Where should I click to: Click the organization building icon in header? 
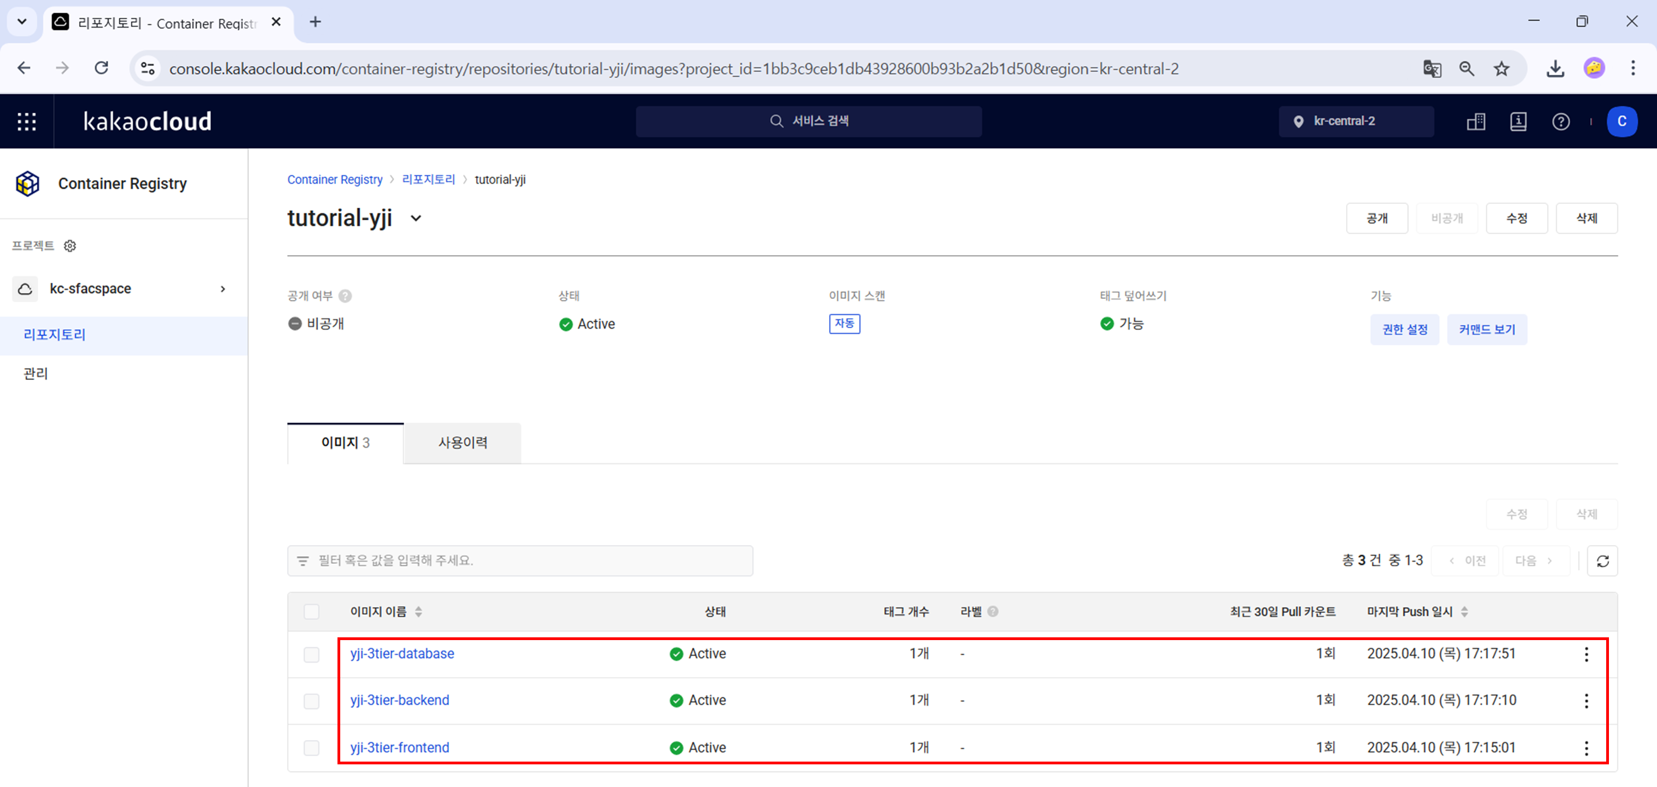click(1476, 122)
